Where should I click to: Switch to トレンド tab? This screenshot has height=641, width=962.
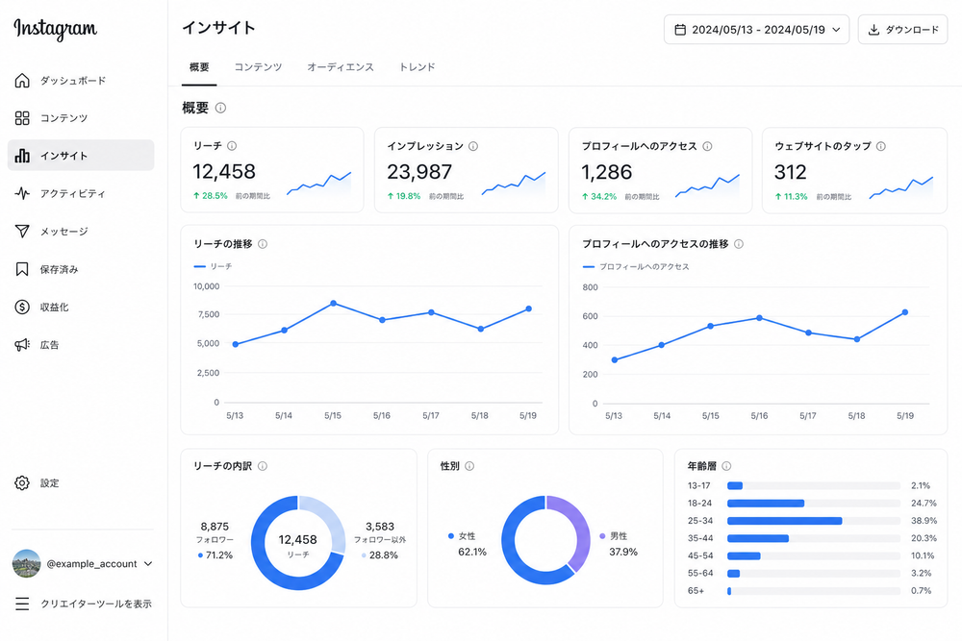pos(418,67)
